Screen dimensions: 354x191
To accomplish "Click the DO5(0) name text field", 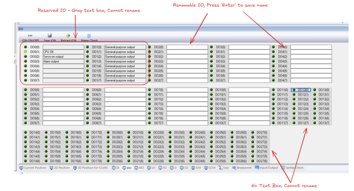I will tap(63, 90).
